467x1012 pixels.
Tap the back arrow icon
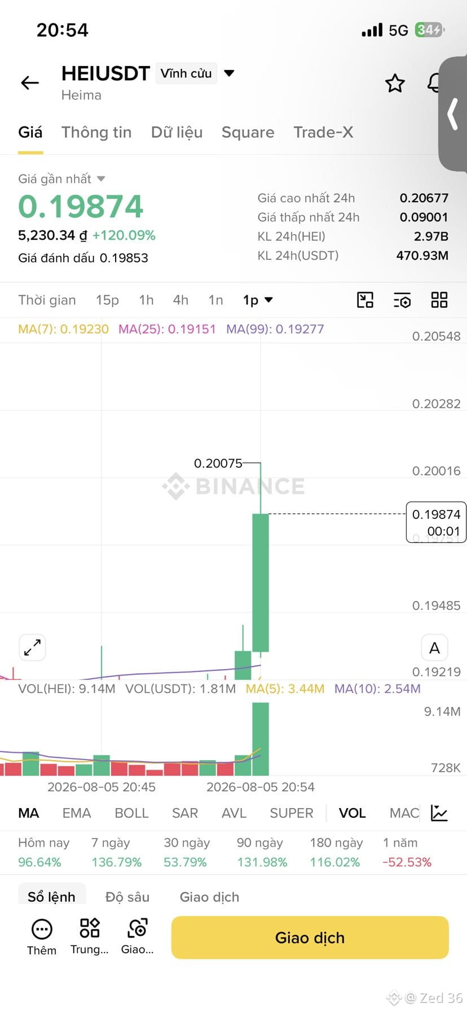pyautogui.click(x=30, y=83)
